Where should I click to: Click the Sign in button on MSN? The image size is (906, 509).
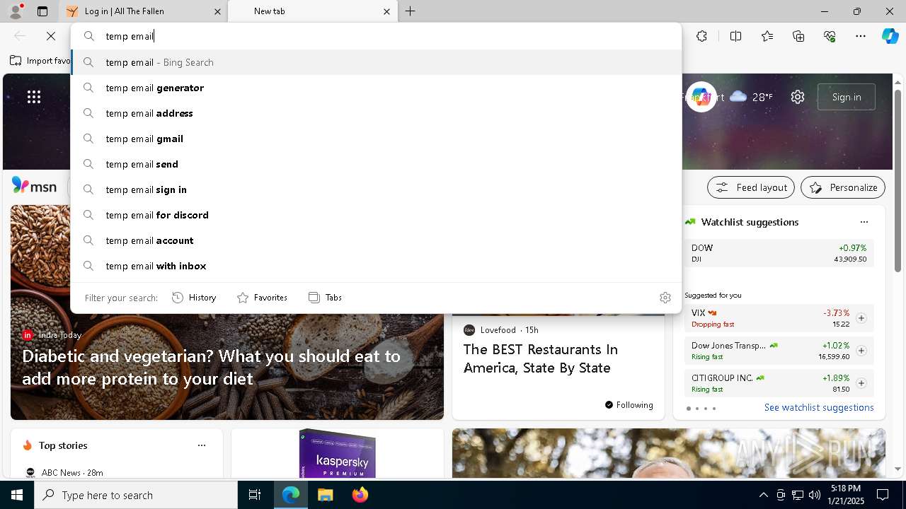pyautogui.click(x=847, y=97)
